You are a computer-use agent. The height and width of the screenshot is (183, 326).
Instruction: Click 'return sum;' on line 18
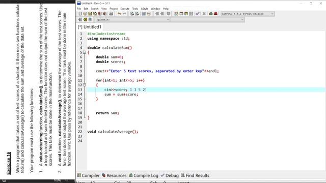tap(107, 113)
